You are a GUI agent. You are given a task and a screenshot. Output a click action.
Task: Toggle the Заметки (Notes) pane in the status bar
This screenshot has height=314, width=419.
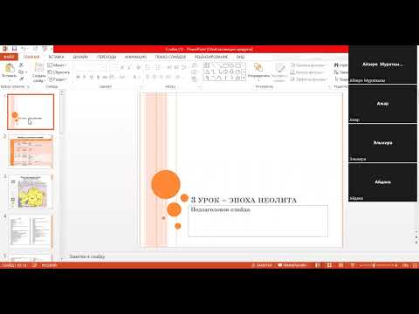click(262, 265)
